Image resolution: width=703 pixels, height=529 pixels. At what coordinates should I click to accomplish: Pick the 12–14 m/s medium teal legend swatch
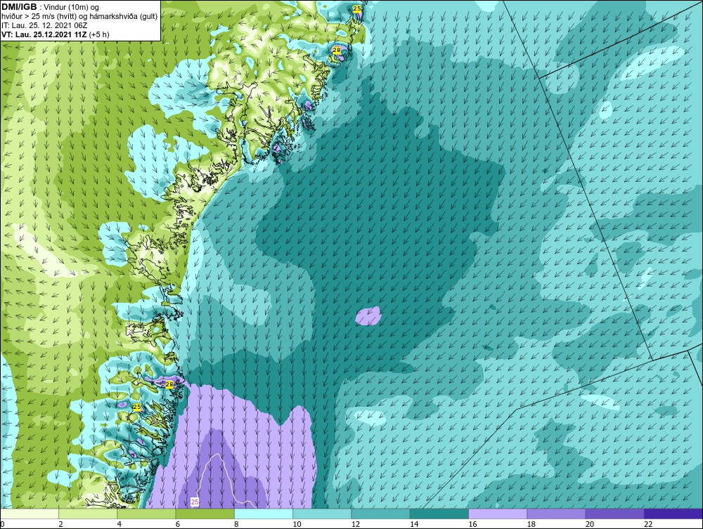[x=380, y=514]
